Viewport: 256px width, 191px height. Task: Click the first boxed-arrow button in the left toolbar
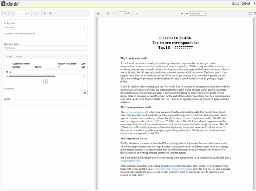[5, 13]
